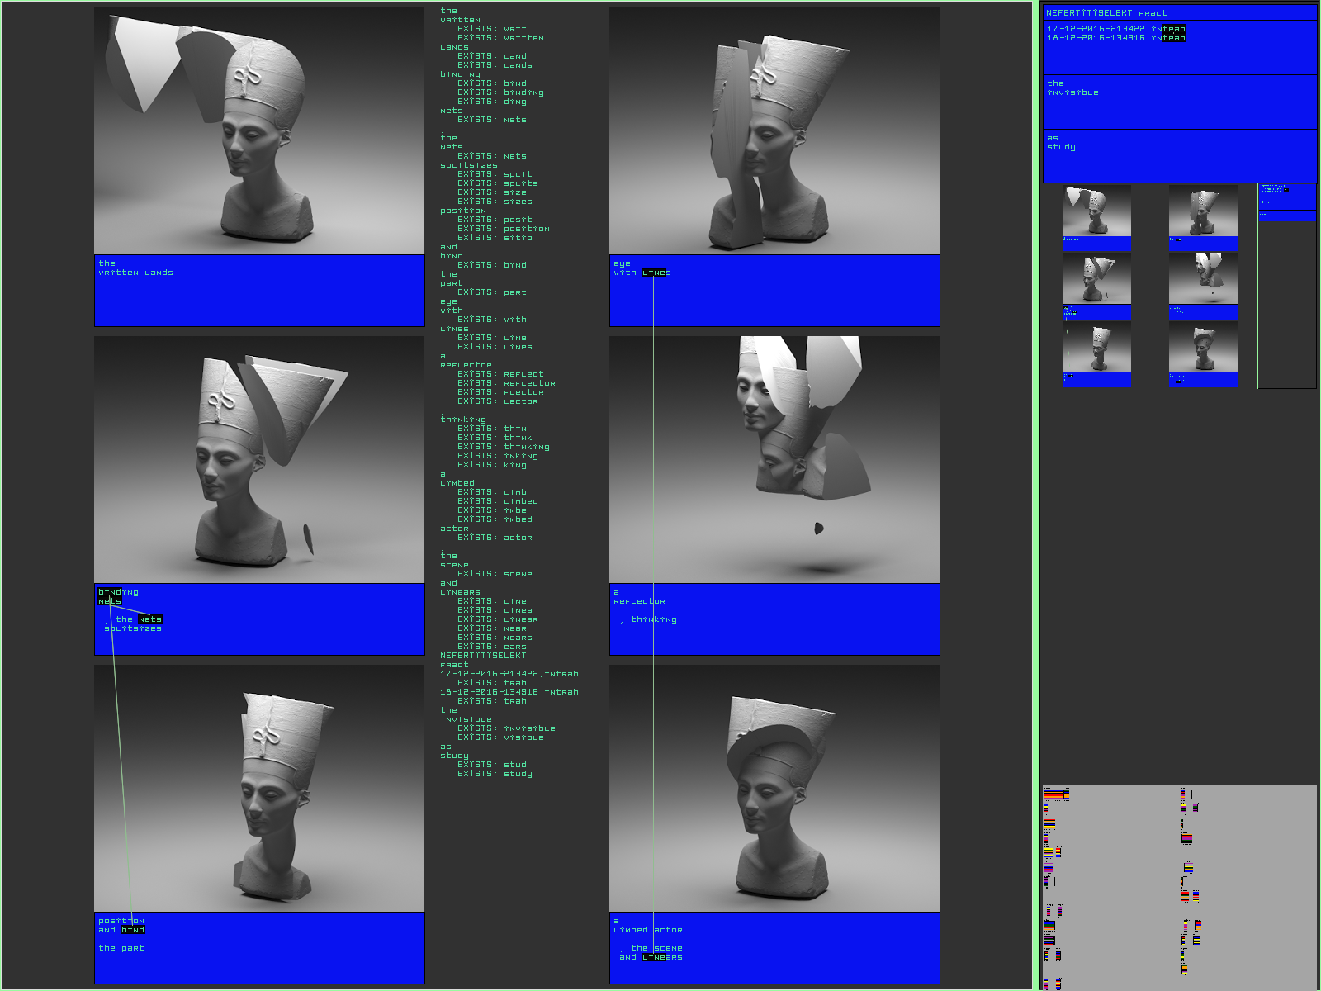Select the large render captioned 'position and bind'

259,788
